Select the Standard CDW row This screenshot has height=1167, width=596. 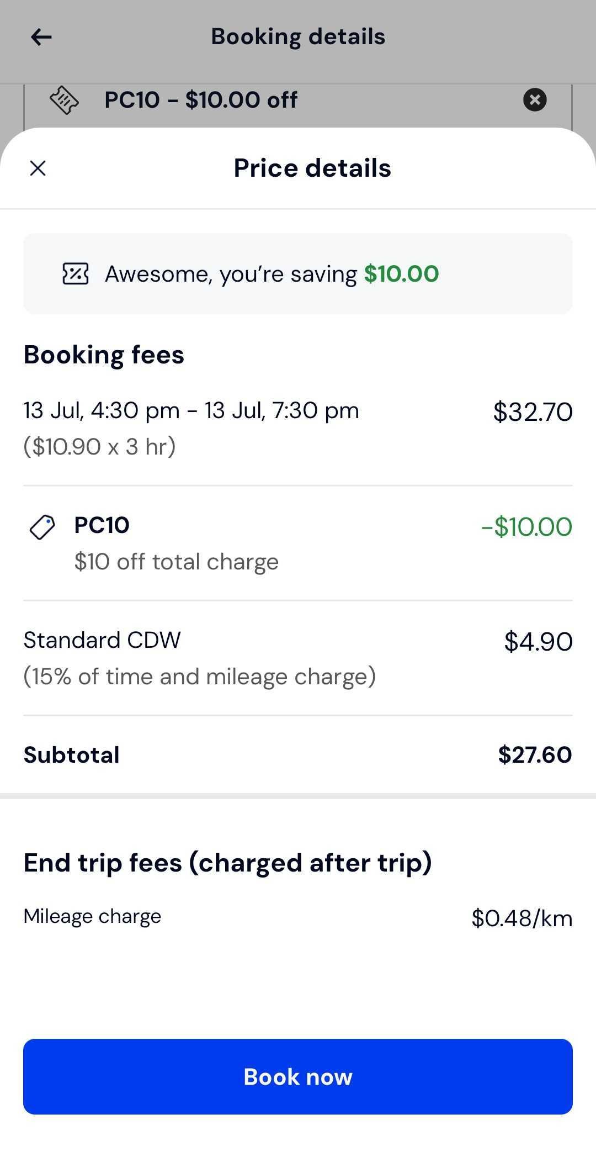[x=298, y=658]
